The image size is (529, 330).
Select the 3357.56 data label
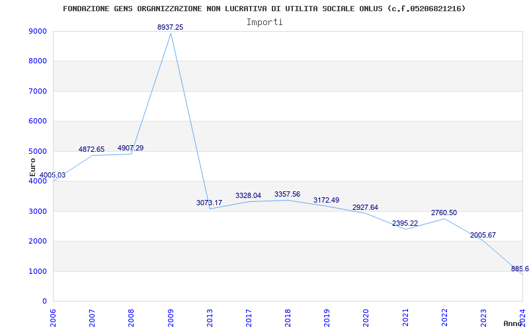287,194
